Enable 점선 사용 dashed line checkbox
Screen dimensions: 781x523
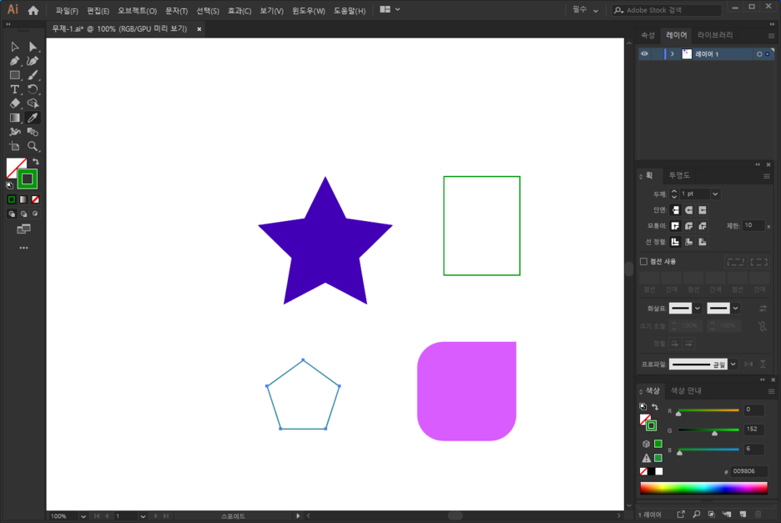pos(643,262)
